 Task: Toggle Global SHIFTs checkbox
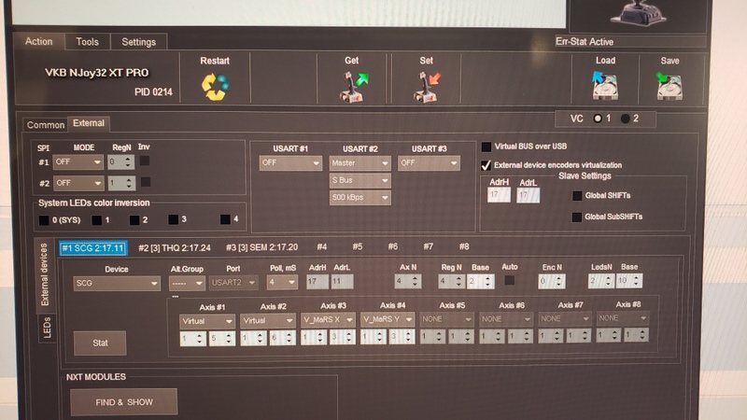(x=577, y=195)
